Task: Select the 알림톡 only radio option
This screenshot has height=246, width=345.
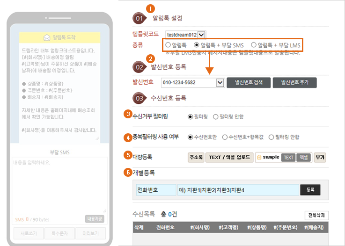Action: point(168,45)
